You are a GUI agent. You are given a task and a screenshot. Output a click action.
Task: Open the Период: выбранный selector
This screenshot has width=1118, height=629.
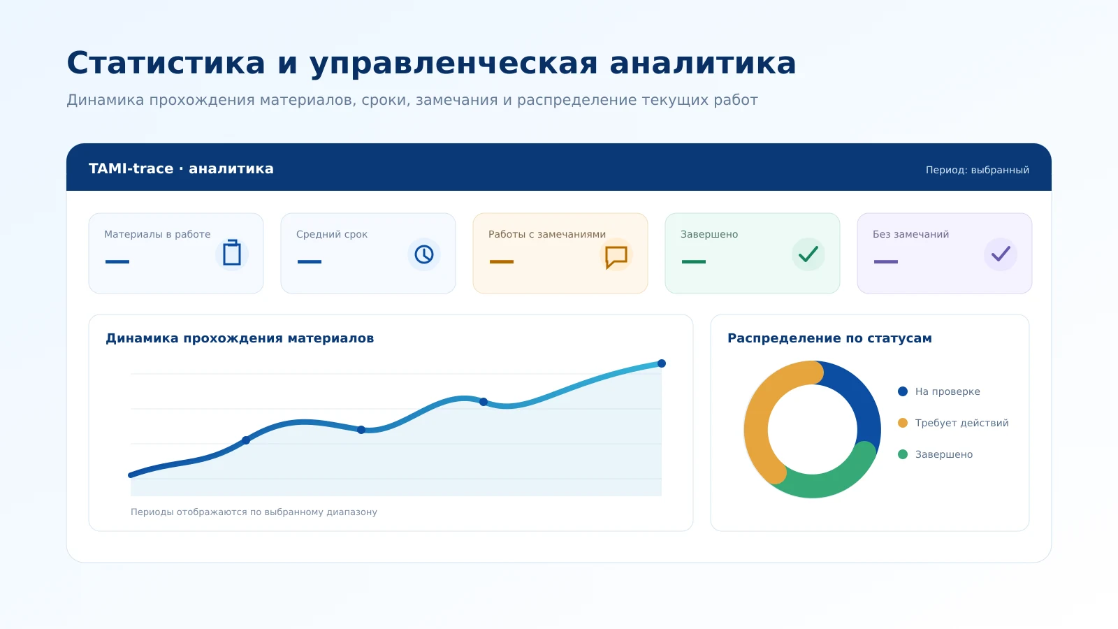tap(978, 170)
